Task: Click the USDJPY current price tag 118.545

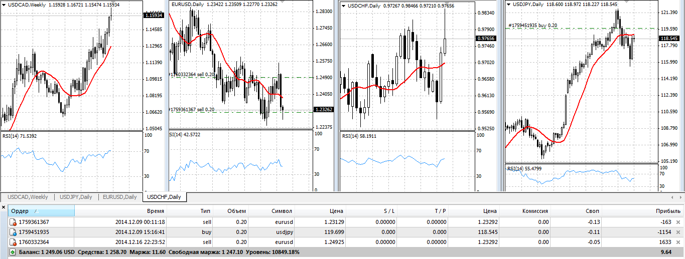Action: pos(670,38)
